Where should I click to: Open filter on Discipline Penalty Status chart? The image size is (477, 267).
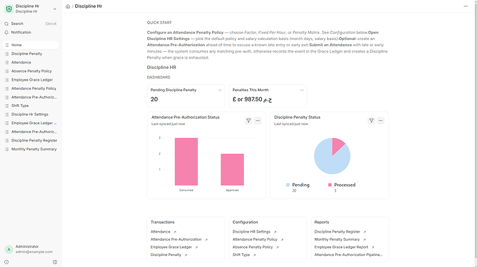click(371, 121)
